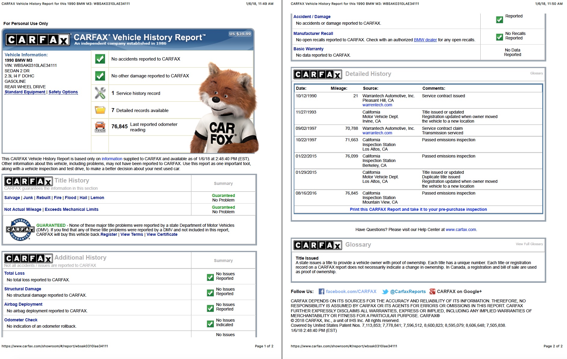Open the Total Loss heading link
The image size is (567, 359).
tap(14, 273)
